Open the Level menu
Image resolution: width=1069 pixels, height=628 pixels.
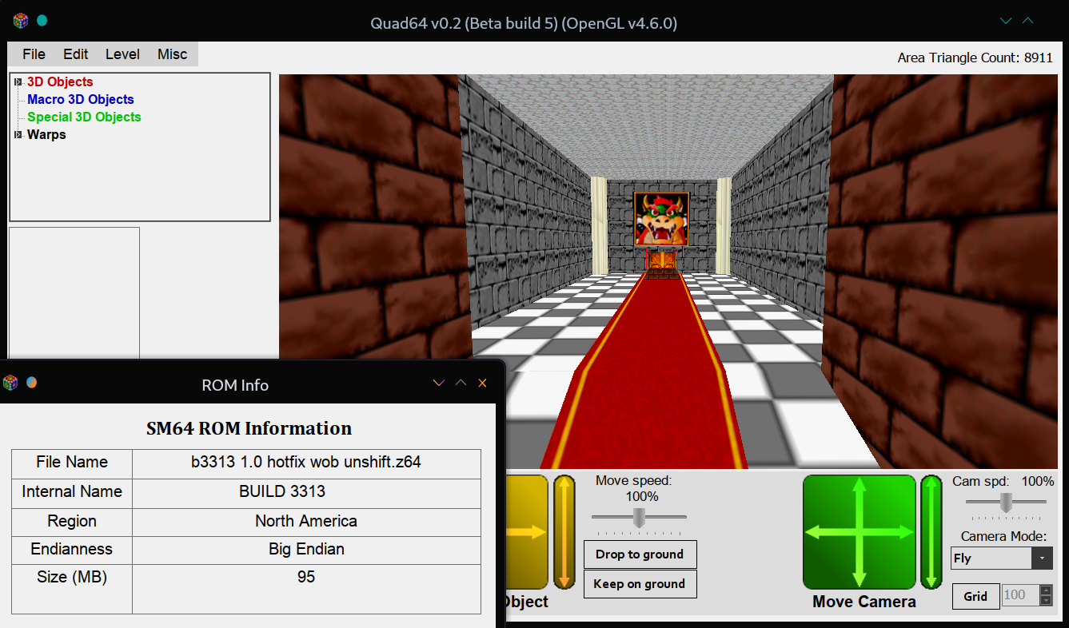pyautogui.click(x=122, y=54)
